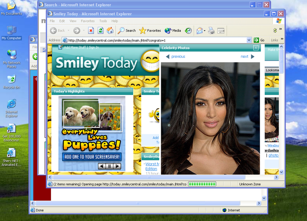Image resolution: width=307 pixels, height=221 pixels.
Task: Advance to next highlight slide
Action: click(117, 166)
